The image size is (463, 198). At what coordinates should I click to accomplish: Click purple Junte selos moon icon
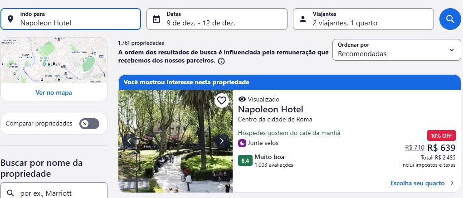[242, 143]
